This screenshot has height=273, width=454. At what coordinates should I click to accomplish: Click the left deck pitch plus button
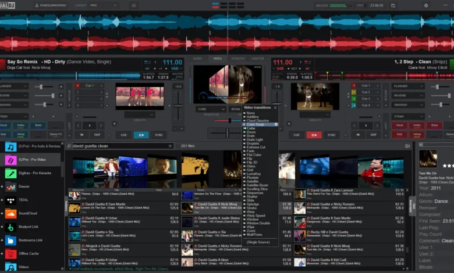tap(182, 128)
